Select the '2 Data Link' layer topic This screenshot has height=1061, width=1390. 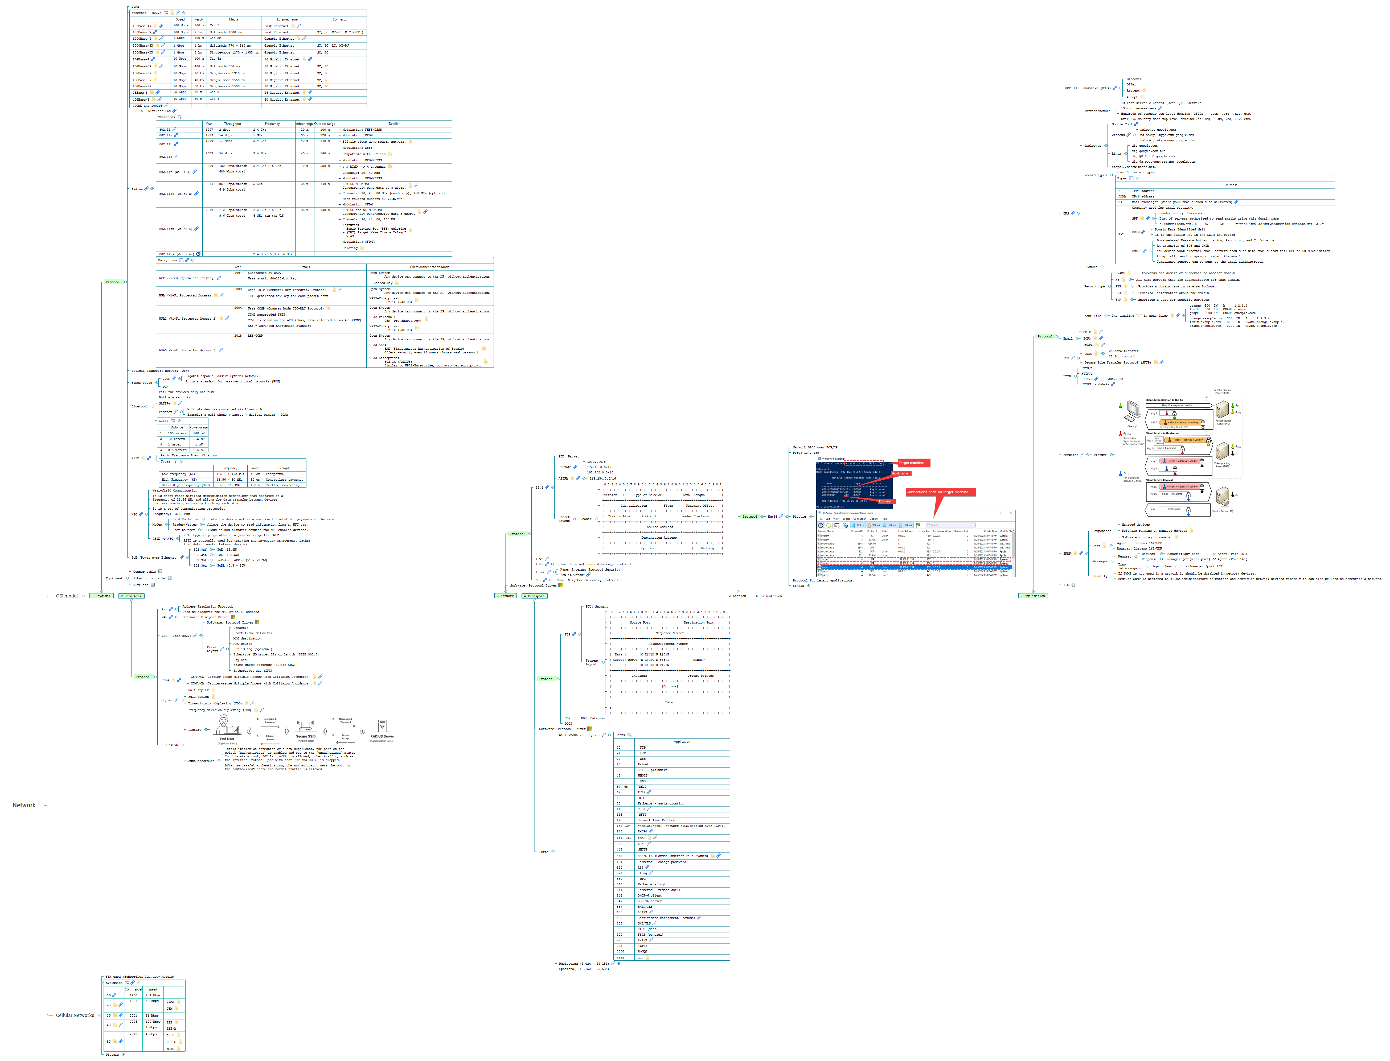click(132, 596)
